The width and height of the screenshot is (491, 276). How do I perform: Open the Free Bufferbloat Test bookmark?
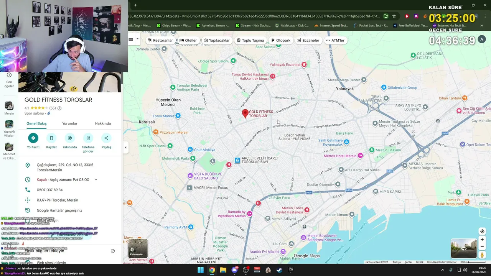(x=410, y=26)
